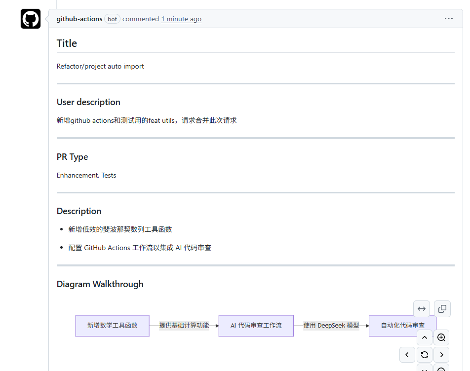Open the comment options three-dot menu
470x371 pixels.
point(448,19)
